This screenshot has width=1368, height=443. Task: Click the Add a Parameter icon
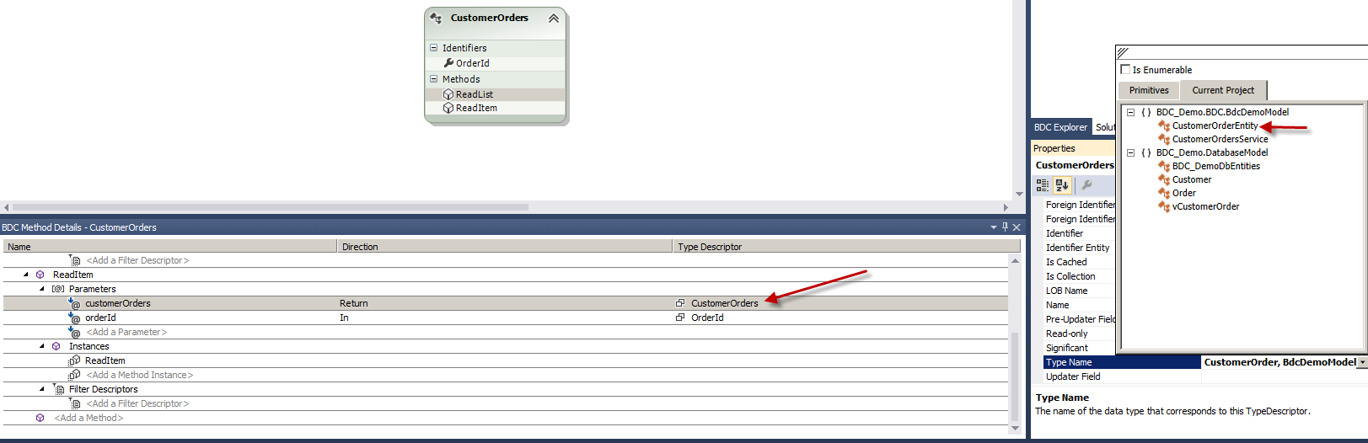74,332
